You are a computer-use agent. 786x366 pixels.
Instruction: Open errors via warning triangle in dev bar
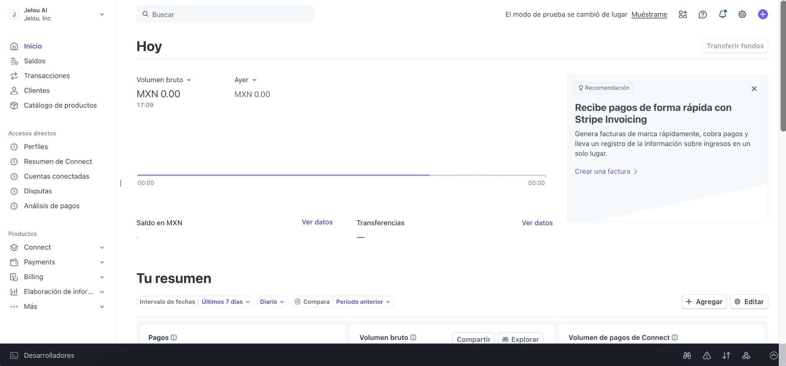pyautogui.click(x=707, y=355)
